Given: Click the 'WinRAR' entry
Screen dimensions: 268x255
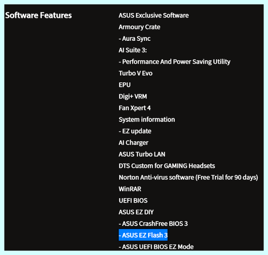Looking at the screenshot, I should click(x=130, y=189).
